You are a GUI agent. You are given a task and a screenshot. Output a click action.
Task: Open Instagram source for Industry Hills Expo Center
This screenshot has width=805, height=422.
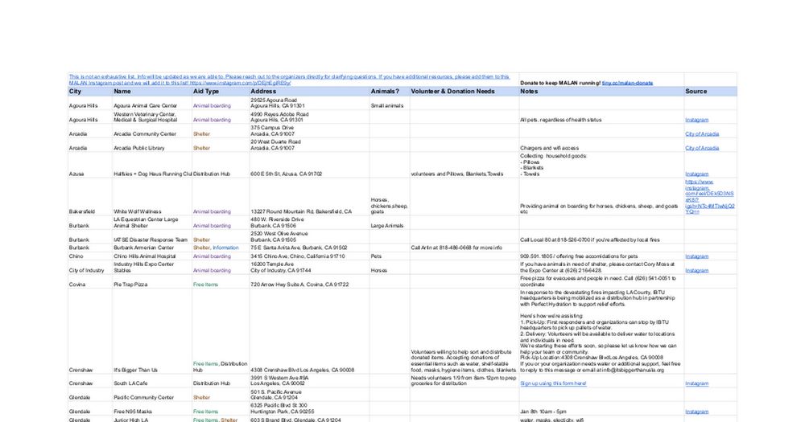[x=696, y=271]
